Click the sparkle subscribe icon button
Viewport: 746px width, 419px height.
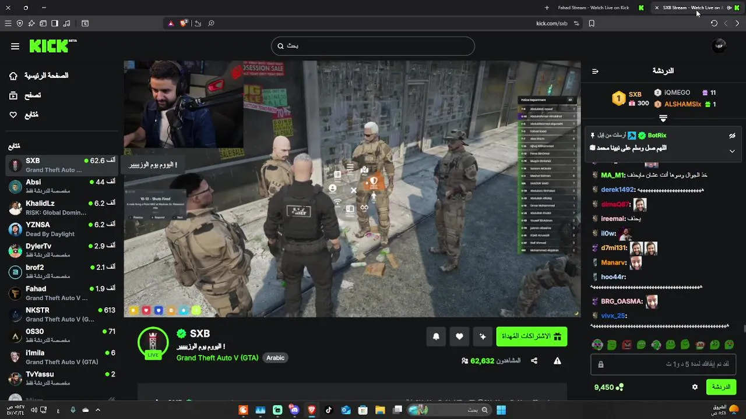(483, 336)
